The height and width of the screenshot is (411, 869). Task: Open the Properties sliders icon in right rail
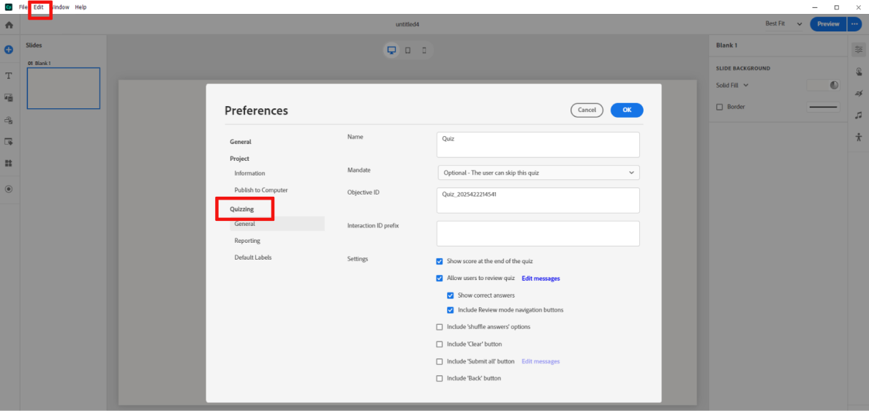click(x=859, y=49)
